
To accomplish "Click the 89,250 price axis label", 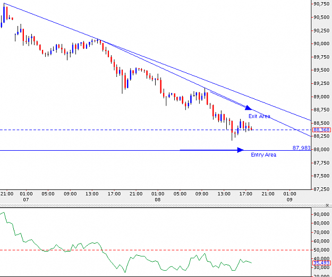I will coord(321,83).
